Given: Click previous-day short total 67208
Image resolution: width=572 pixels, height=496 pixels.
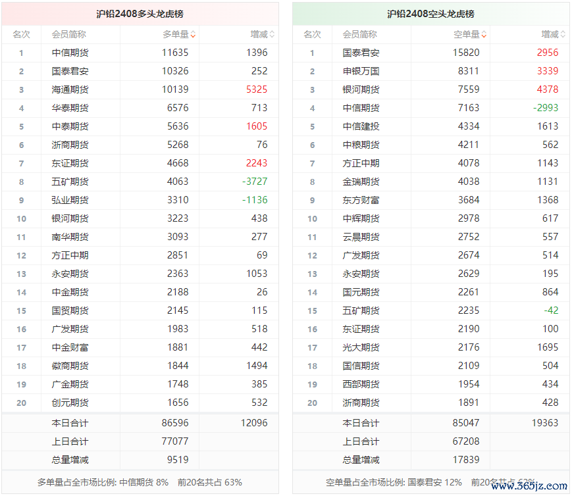Looking at the screenshot, I should (x=466, y=441).
